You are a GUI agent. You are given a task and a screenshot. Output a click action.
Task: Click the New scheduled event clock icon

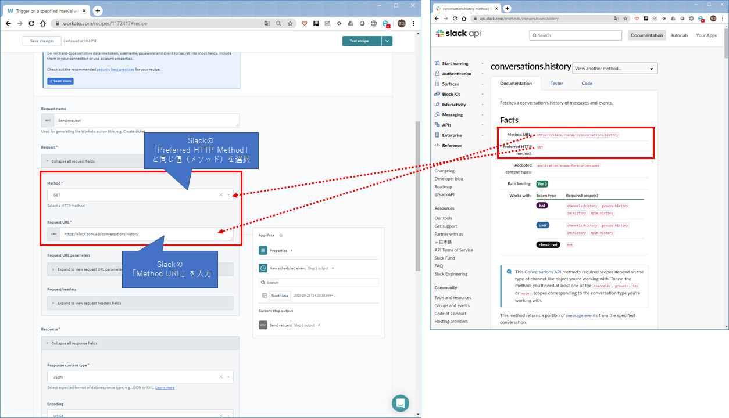(x=263, y=268)
